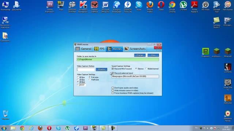Click the movies folder path field
This screenshot has height=131, width=234.
[x=118, y=59]
